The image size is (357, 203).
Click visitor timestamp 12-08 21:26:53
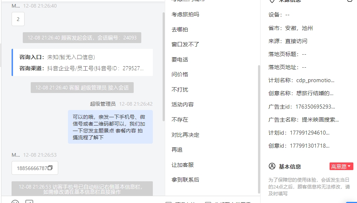pyautogui.click(x=40, y=155)
